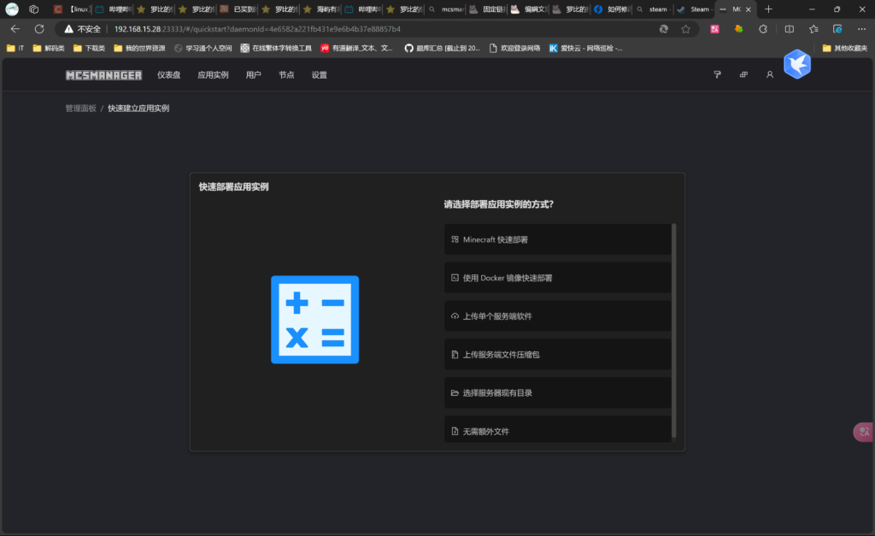This screenshot has width=875, height=536.
Task: Click the 管理面板 breadcrumb link
Action: click(x=80, y=109)
